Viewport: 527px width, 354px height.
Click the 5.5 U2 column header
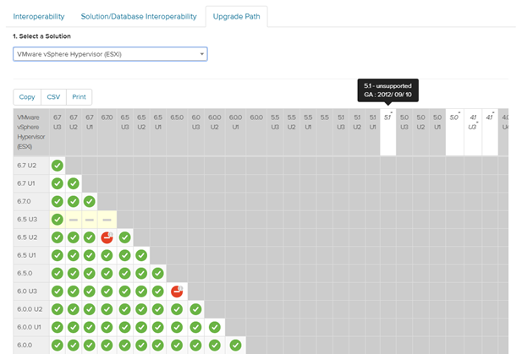tap(291, 132)
